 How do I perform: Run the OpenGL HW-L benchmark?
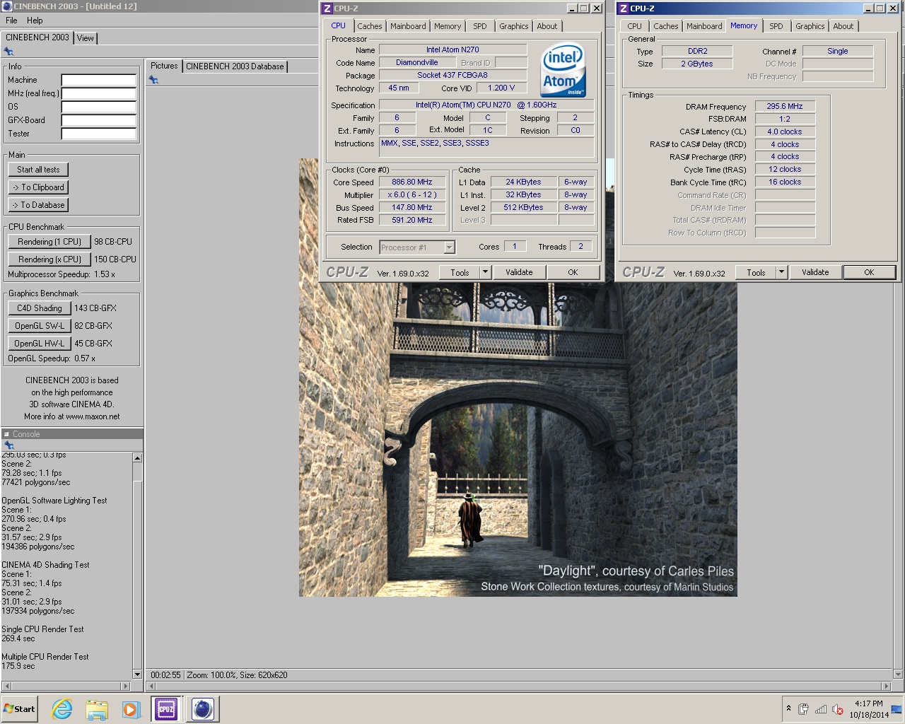click(x=40, y=344)
